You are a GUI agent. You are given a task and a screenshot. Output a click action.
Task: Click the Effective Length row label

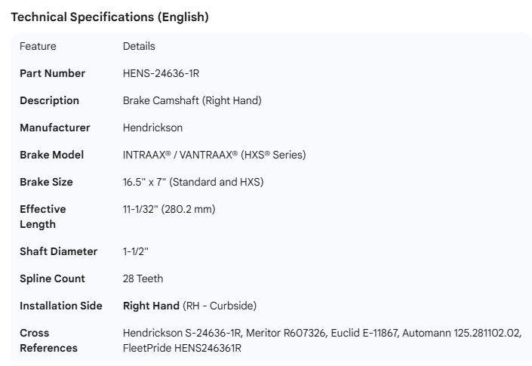coord(42,217)
